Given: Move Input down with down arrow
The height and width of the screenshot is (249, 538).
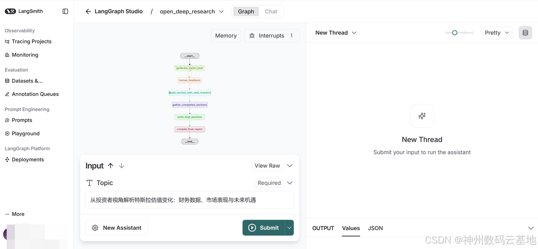Looking at the screenshot, I should (x=121, y=166).
